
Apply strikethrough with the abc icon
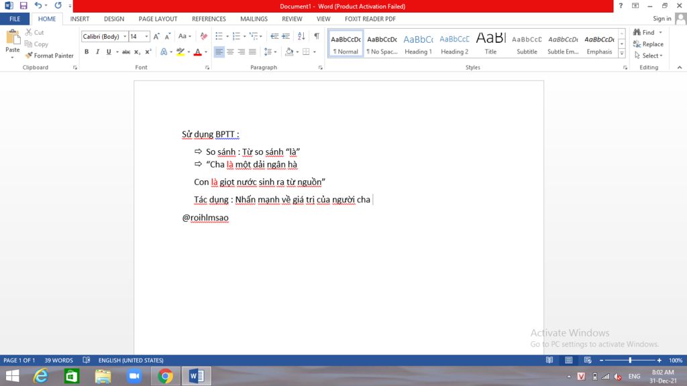point(126,52)
